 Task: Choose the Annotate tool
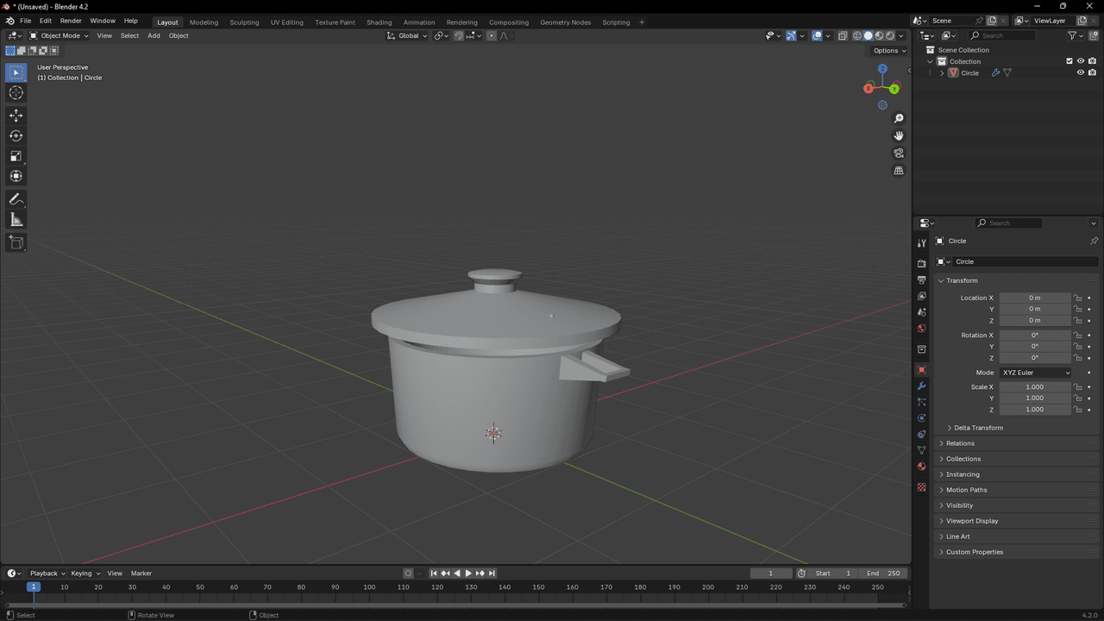[x=16, y=199]
